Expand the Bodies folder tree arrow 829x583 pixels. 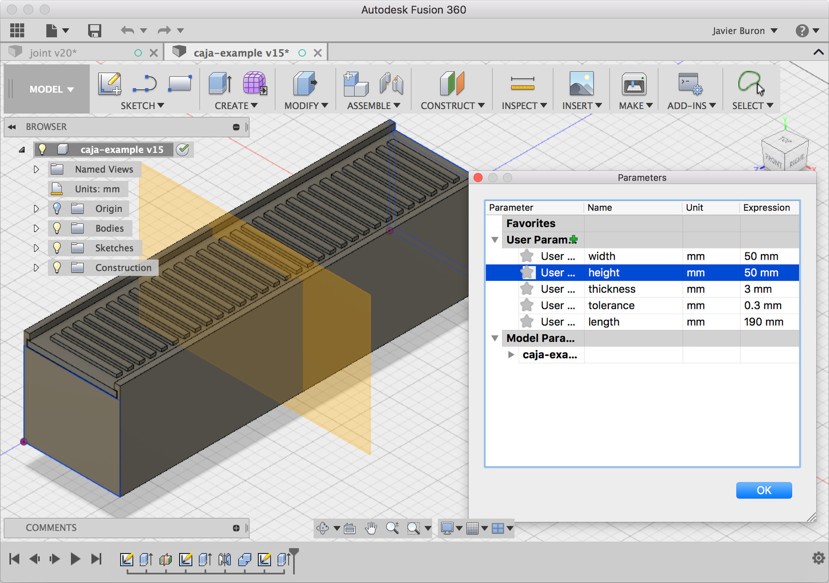[x=36, y=228]
